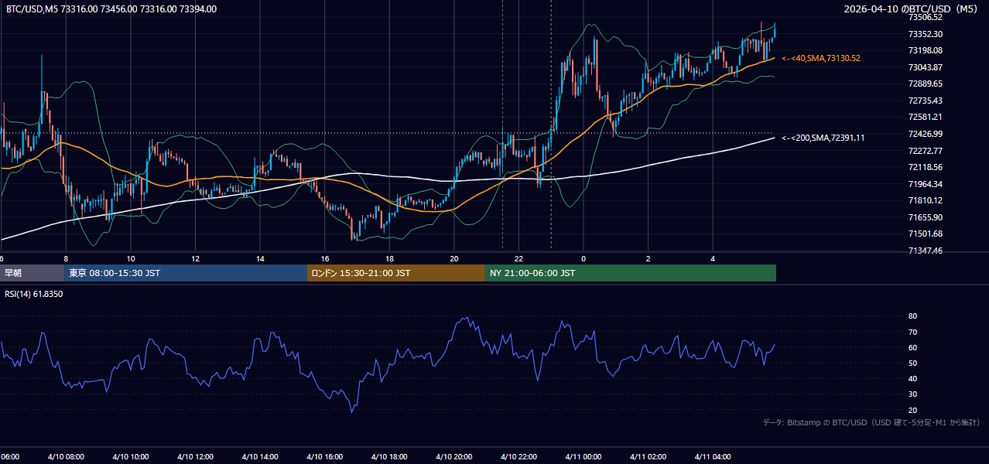
Task: Click bottom time axis label 4/11 04:00
Action: coord(713,457)
